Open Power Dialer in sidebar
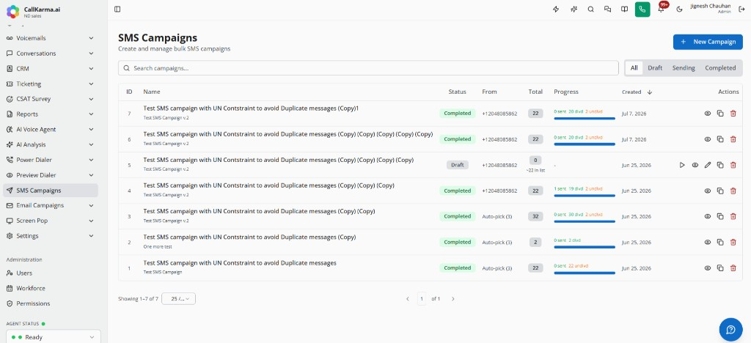This screenshot has height=343, width=751. [x=51, y=160]
